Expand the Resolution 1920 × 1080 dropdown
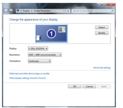Screen dimensions: 123x108 tap(45, 55)
